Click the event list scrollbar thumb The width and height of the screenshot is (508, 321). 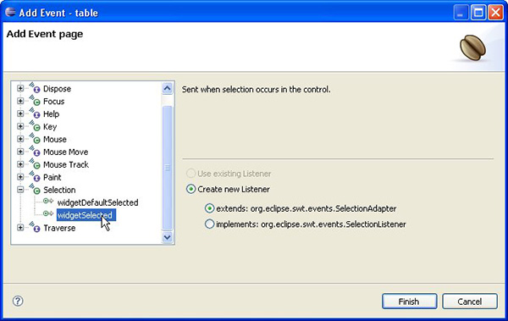tap(167, 168)
